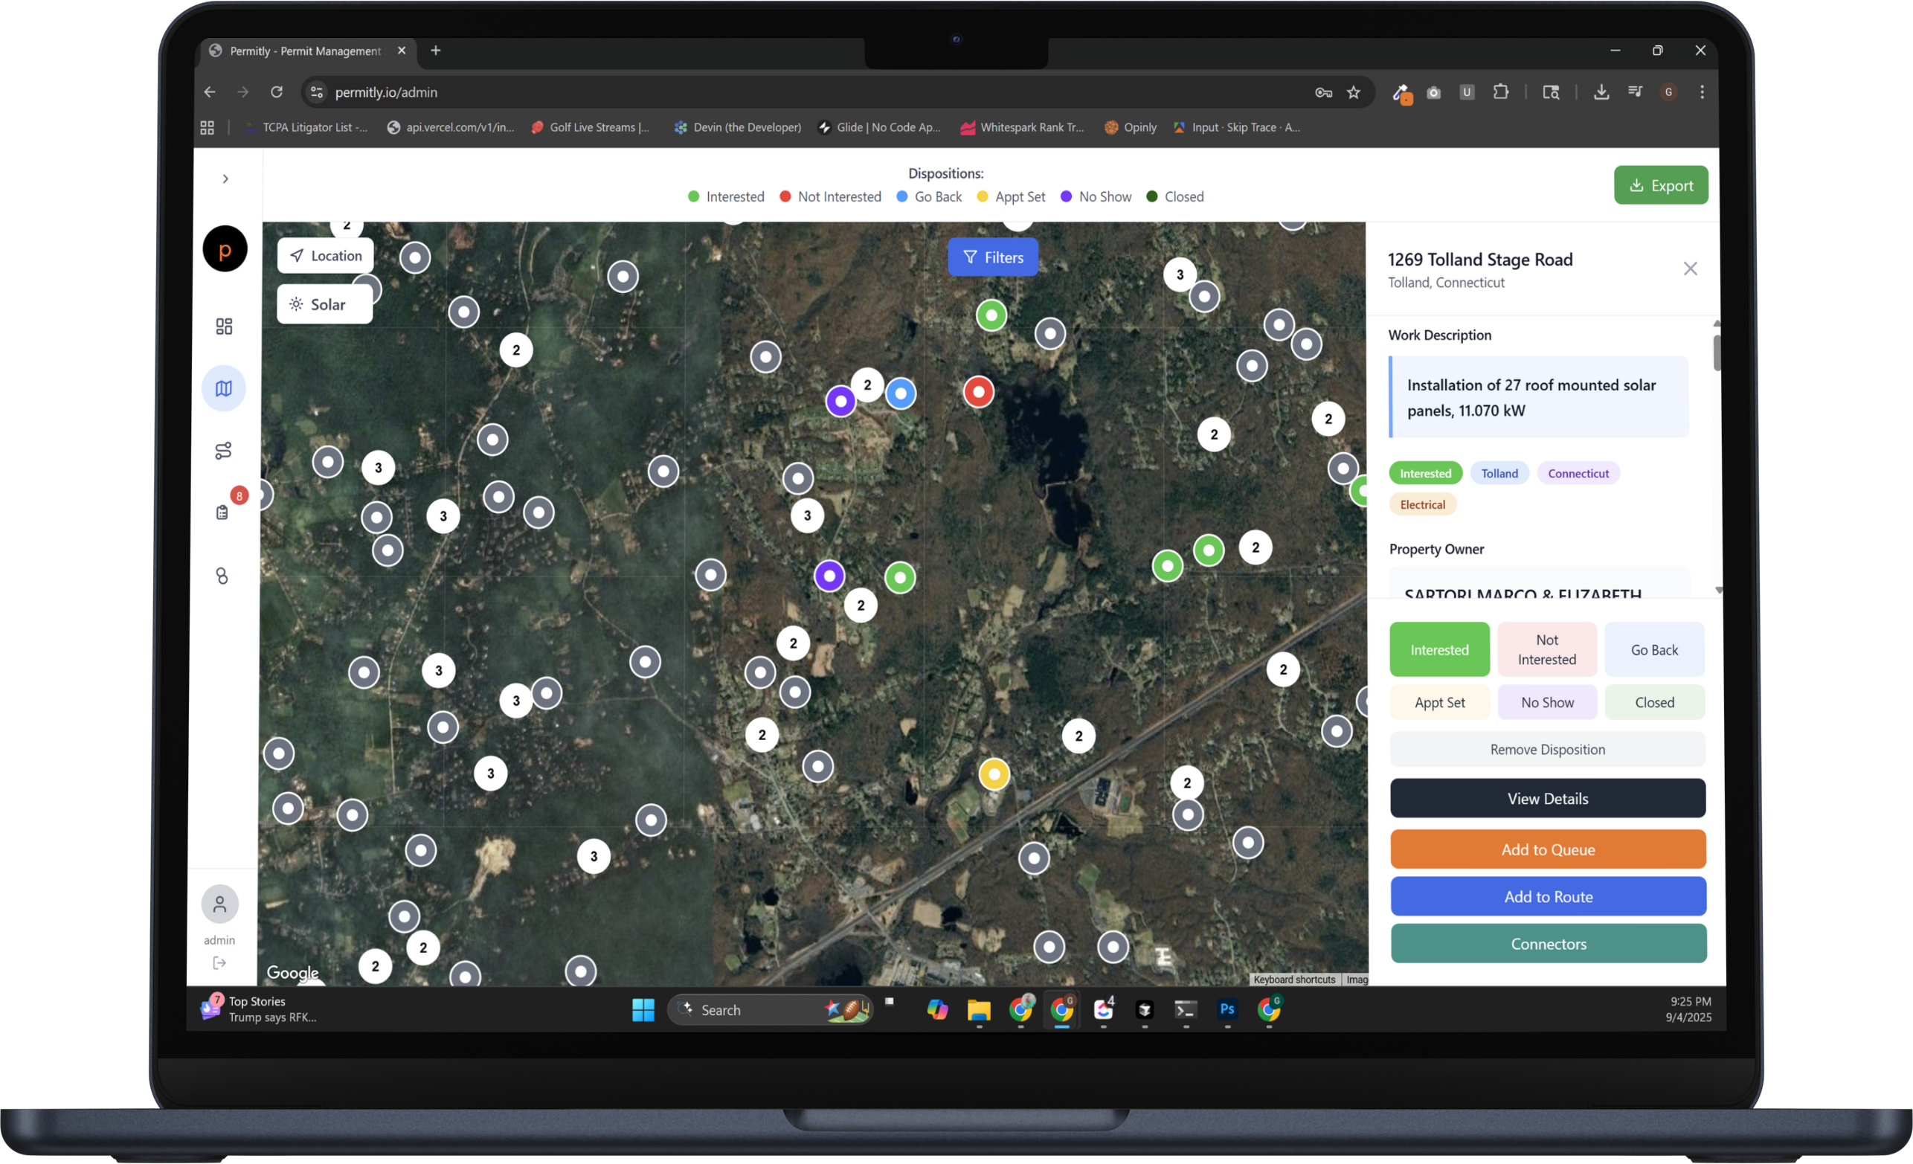Click the blue Go Back map marker
The height and width of the screenshot is (1164, 1913).
(901, 393)
